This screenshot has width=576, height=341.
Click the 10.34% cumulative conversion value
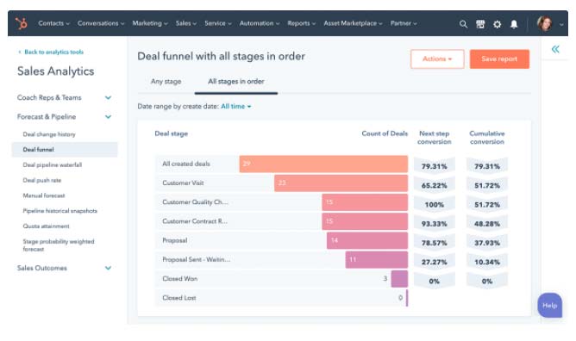tap(487, 262)
